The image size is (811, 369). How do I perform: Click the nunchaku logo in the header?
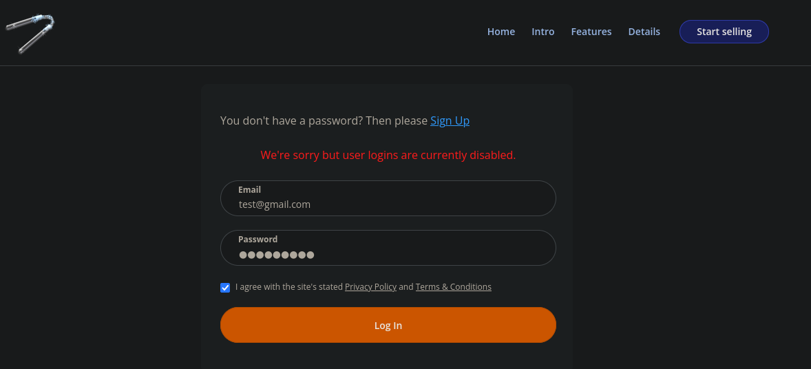[x=30, y=33]
